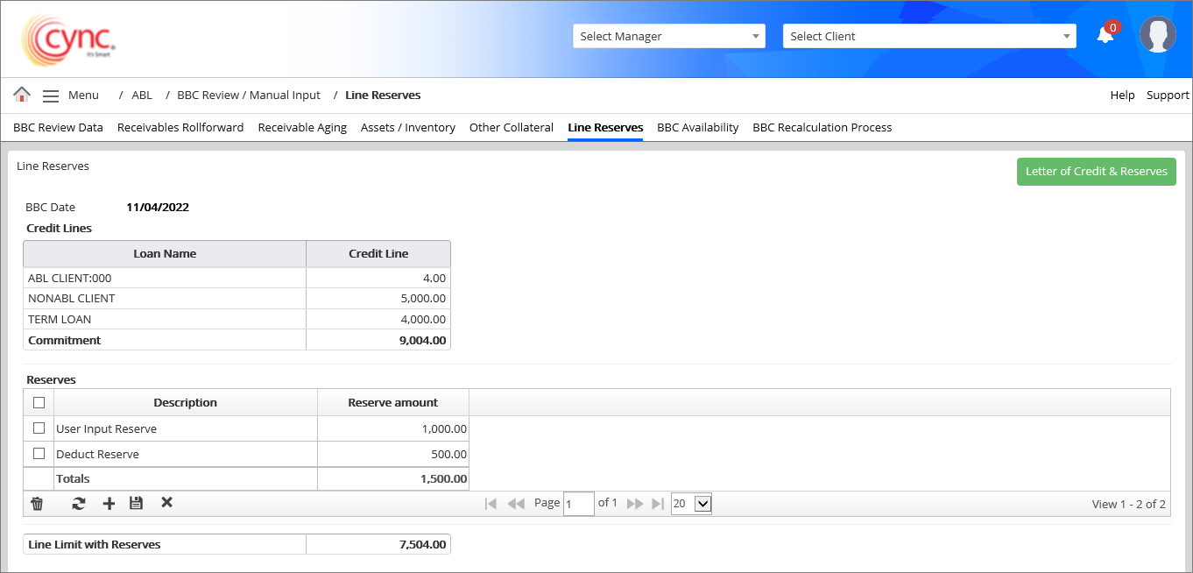1193x573 pixels.
Task: Open the hamburger Menu icon
Action: click(51, 95)
